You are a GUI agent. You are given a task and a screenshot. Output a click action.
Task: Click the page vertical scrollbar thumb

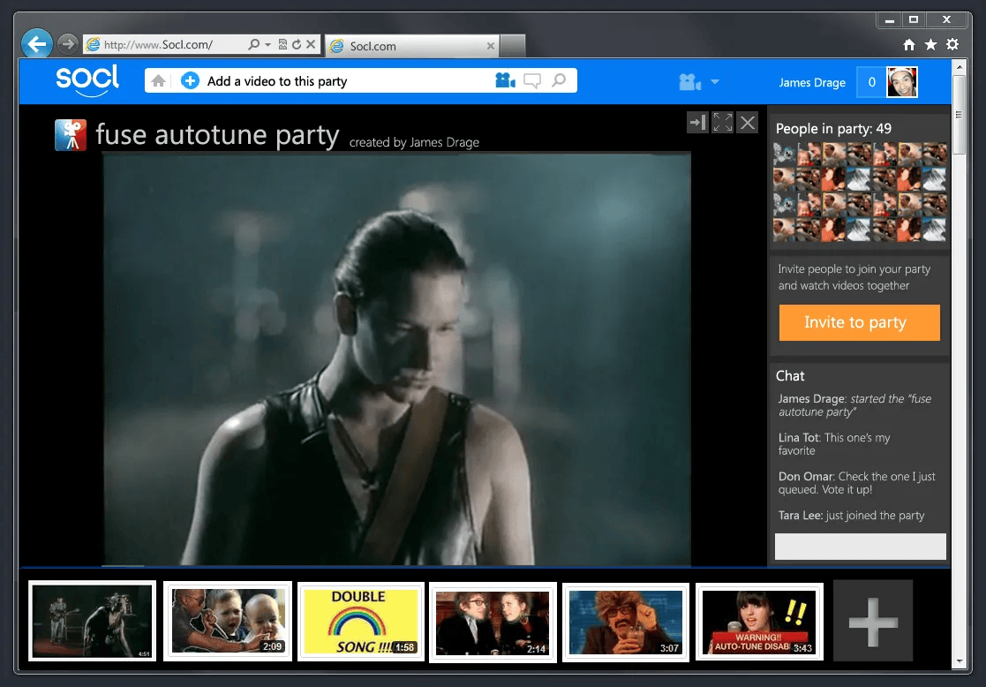pos(959,115)
